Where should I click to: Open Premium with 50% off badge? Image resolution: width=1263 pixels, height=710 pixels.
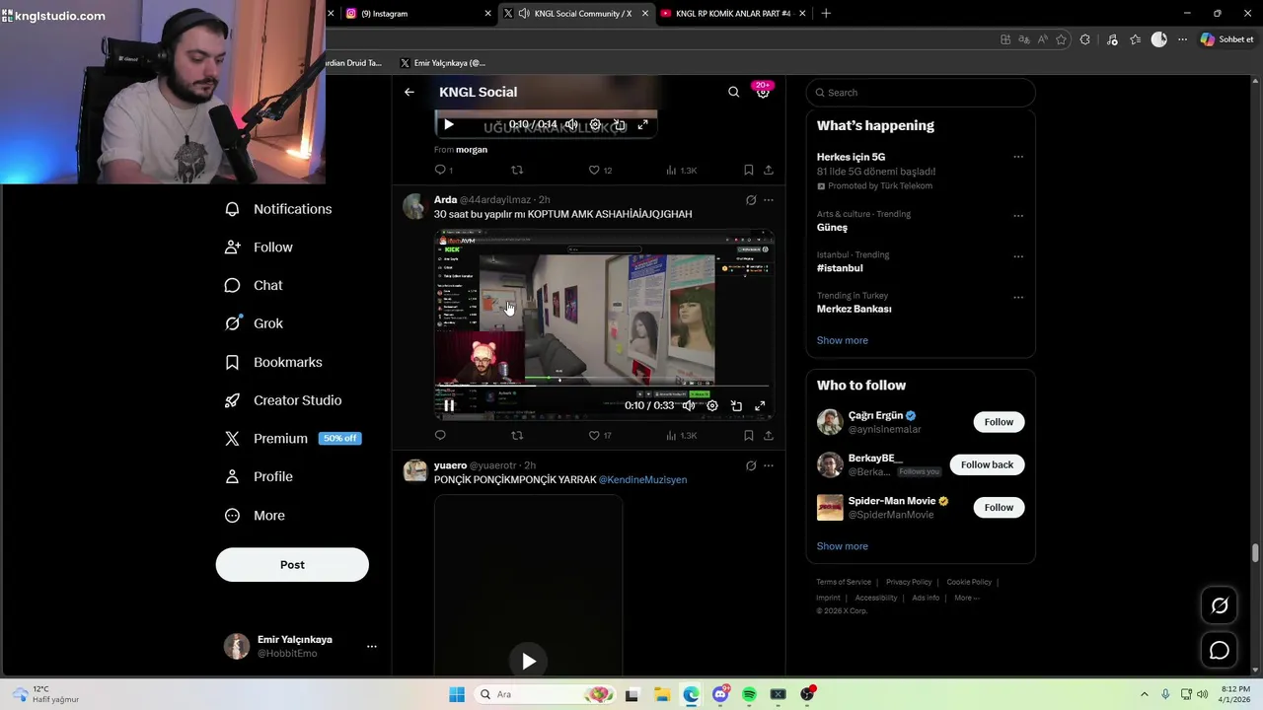293,439
